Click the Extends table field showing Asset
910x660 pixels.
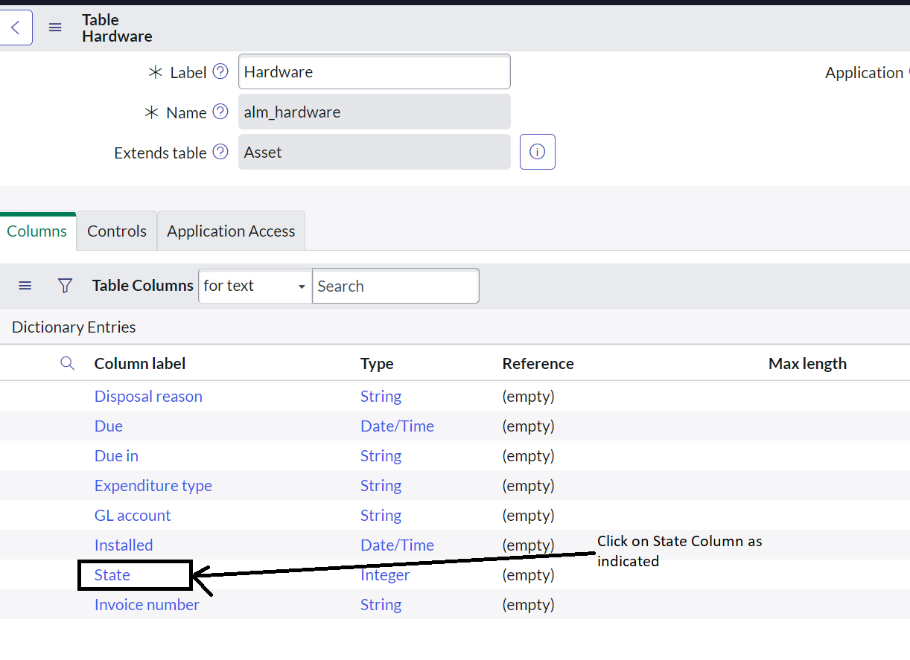coord(375,152)
